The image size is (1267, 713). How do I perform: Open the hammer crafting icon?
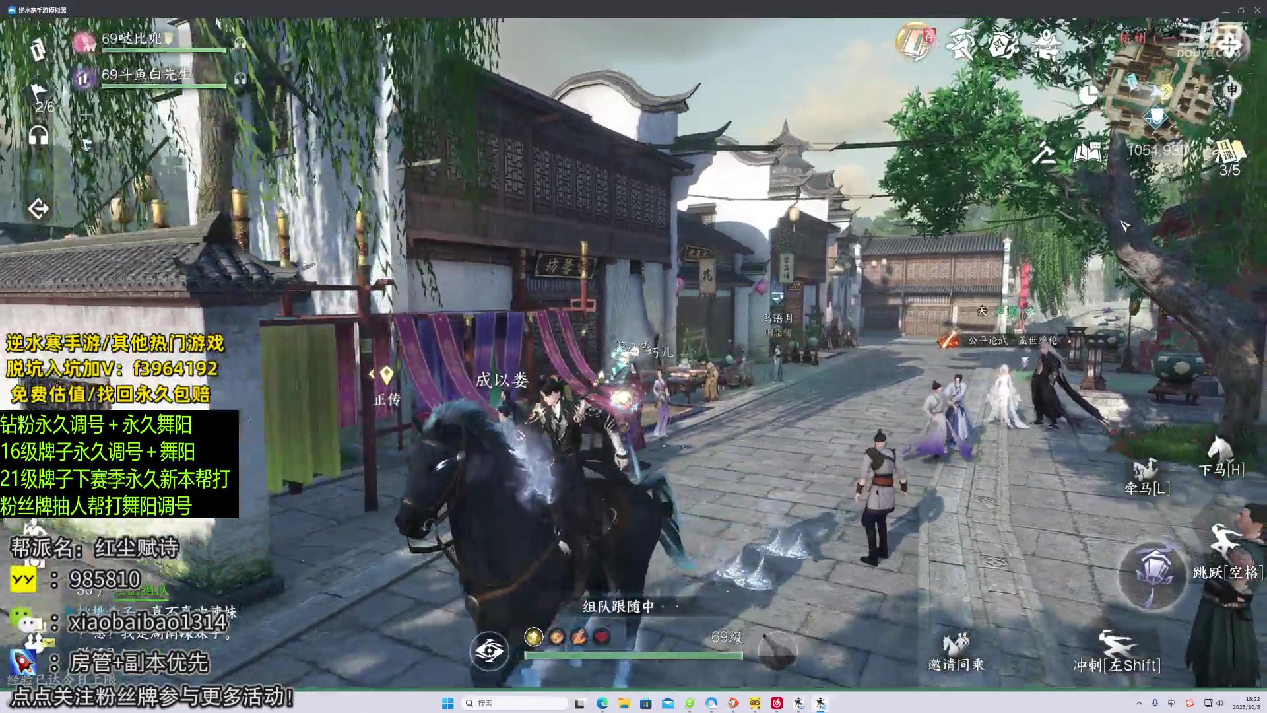tap(1045, 153)
